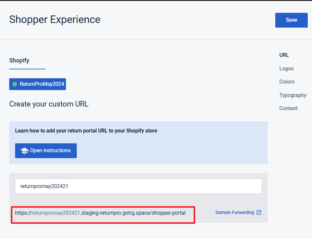Viewport: 312px width, 239px height.
Task: Click the external link icon beside Domain Forwarding
Action: (259, 212)
